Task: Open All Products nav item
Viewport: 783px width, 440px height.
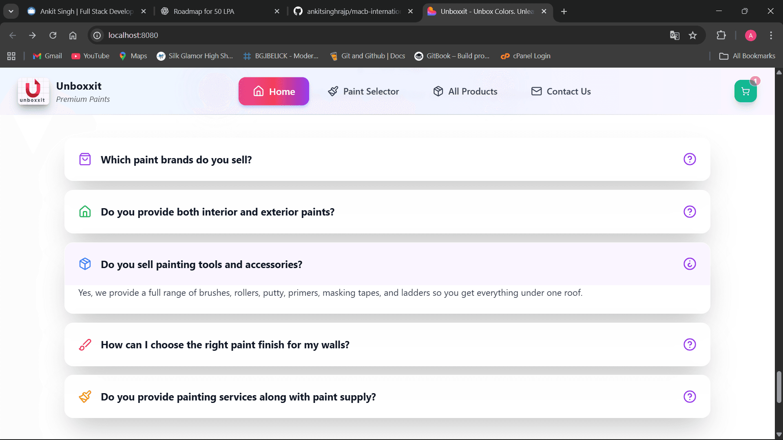Action: pos(465,92)
